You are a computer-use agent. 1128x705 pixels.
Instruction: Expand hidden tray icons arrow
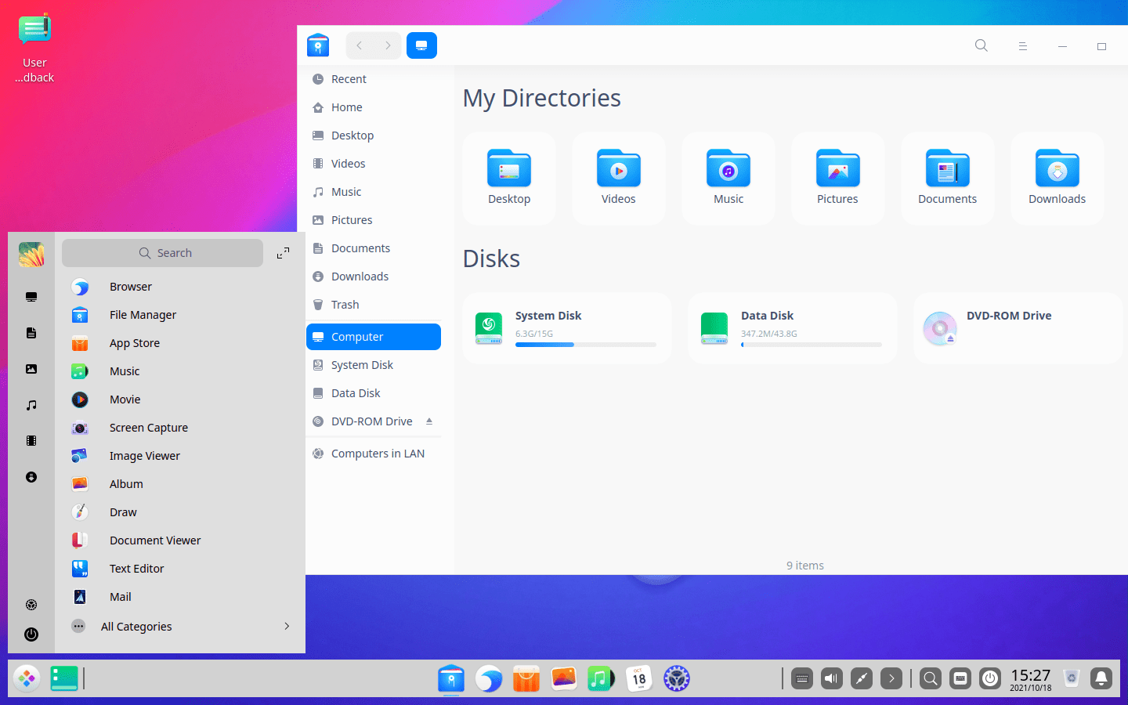click(891, 678)
